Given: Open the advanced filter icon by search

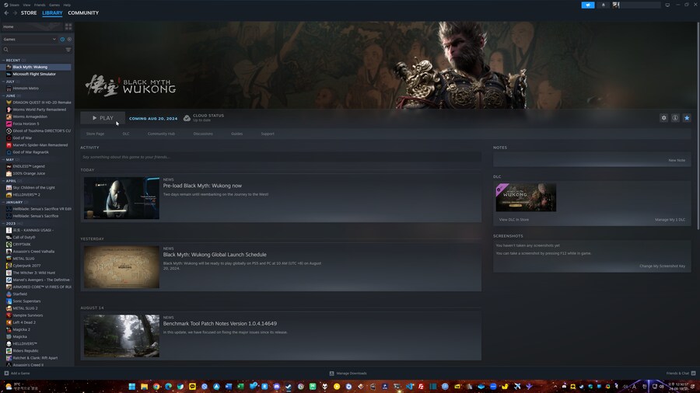Looking at the screenshot, I should [68, 50].
